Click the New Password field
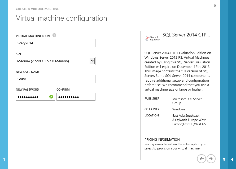236x169 pixels. [35, 97]
